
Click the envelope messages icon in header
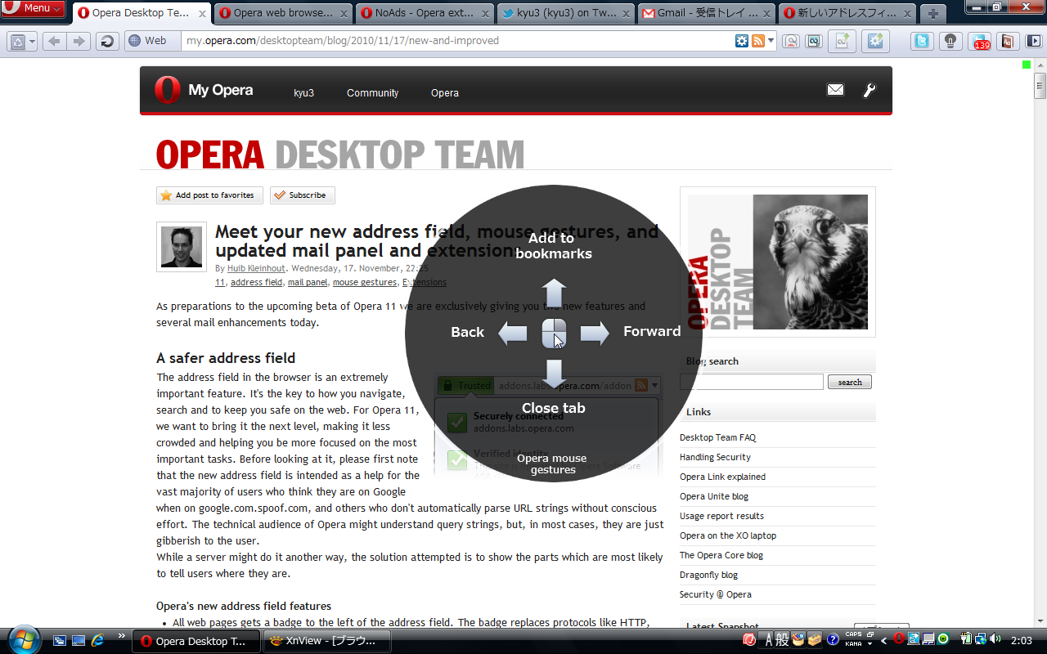(835, 90)
